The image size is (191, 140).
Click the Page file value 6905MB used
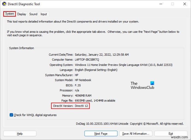tap(95, 100)
